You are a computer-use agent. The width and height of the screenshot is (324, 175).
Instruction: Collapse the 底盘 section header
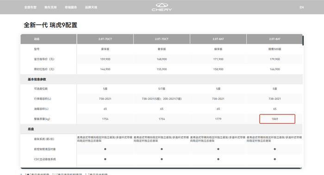162,129
